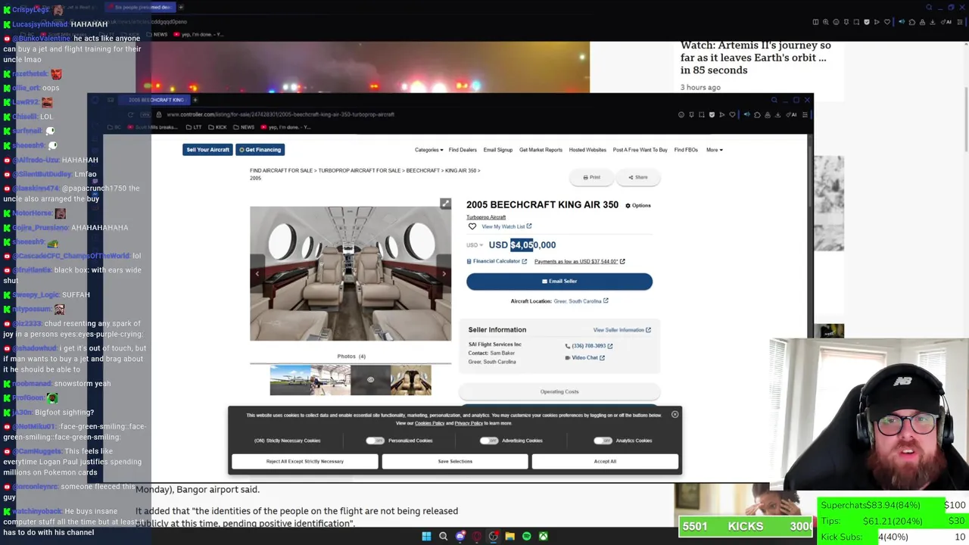Close the cookie banner with the X icon
Screen dimensions: 969x545
coord(675,414)
